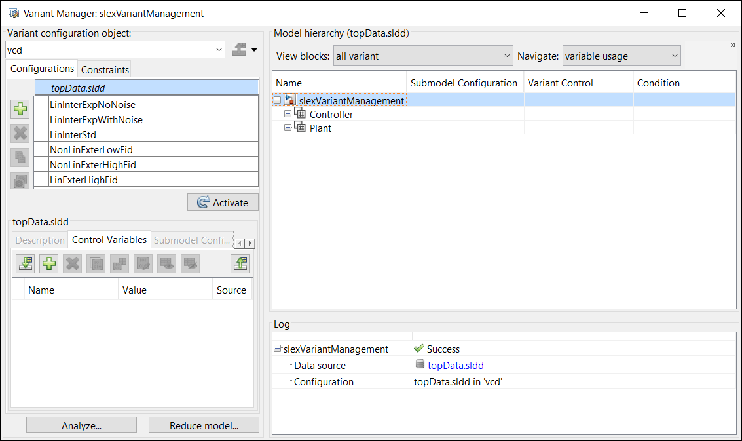Switch to the Constraints tab
Screen dimensions: 742x441
(105, 69)
